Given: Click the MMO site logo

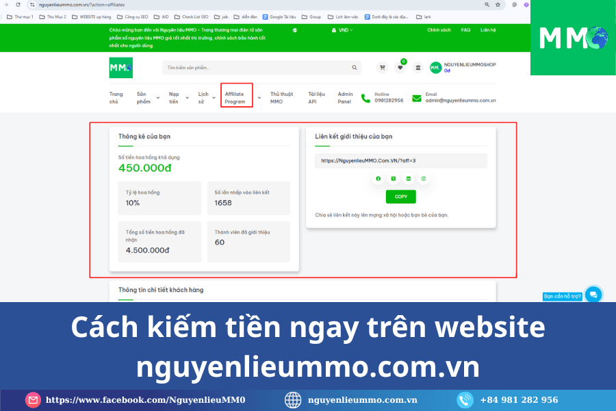Looking at the screenshot, I should (121, 68).
